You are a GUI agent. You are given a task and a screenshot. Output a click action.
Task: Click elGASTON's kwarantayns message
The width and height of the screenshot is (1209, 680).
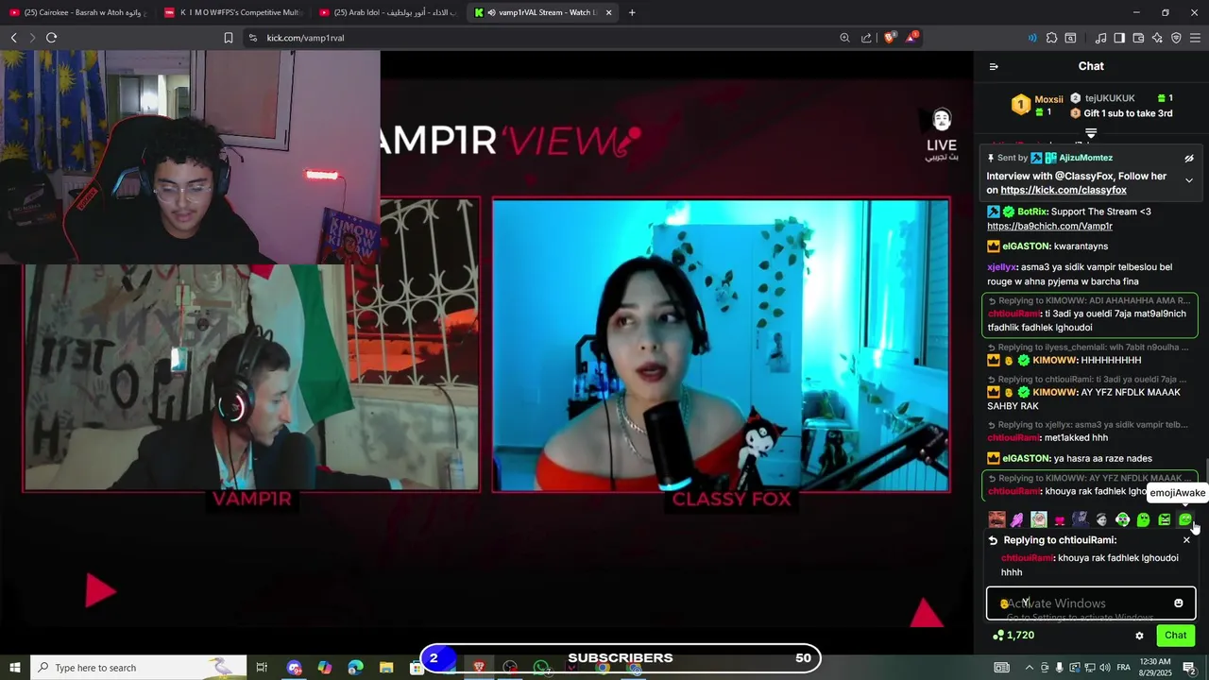[1081, 246]
